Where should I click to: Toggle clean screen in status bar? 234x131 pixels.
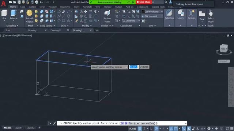pos(227,128)
